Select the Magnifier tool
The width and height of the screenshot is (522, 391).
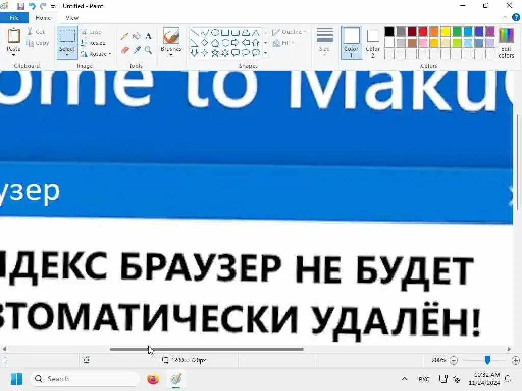click(148, 50)
